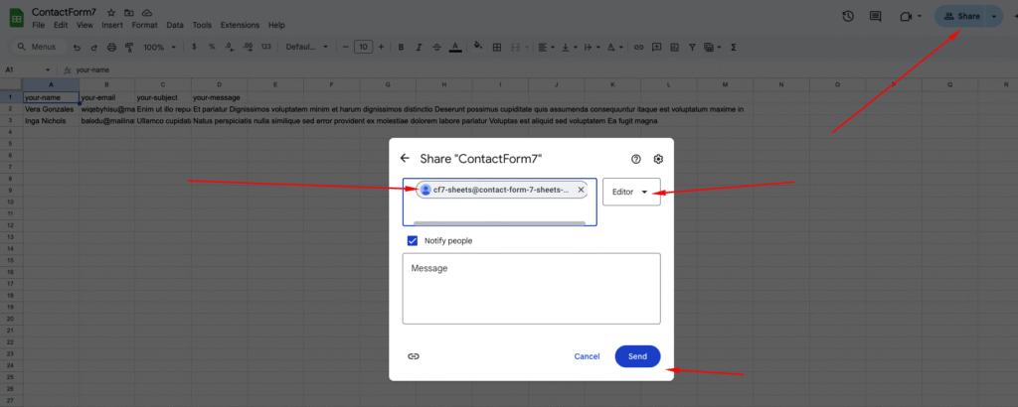Open the version history clock icon

[x=847, y=16]
